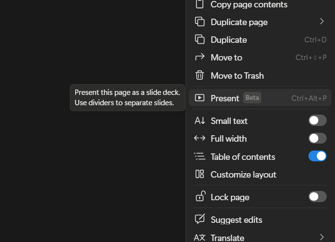
Task: Click the Duplicate Ctrl+D row icon
Action: click(199, 39)
